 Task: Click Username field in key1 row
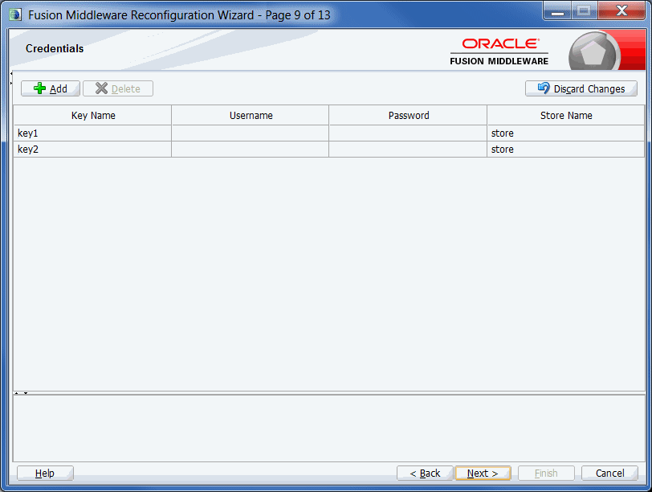click(x=250, y=133)
